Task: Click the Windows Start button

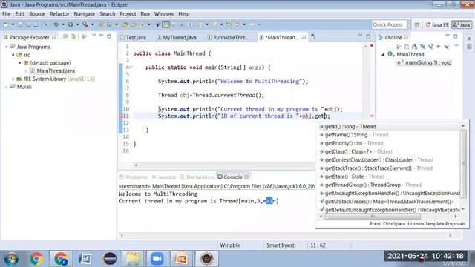Action: (11, 259)
